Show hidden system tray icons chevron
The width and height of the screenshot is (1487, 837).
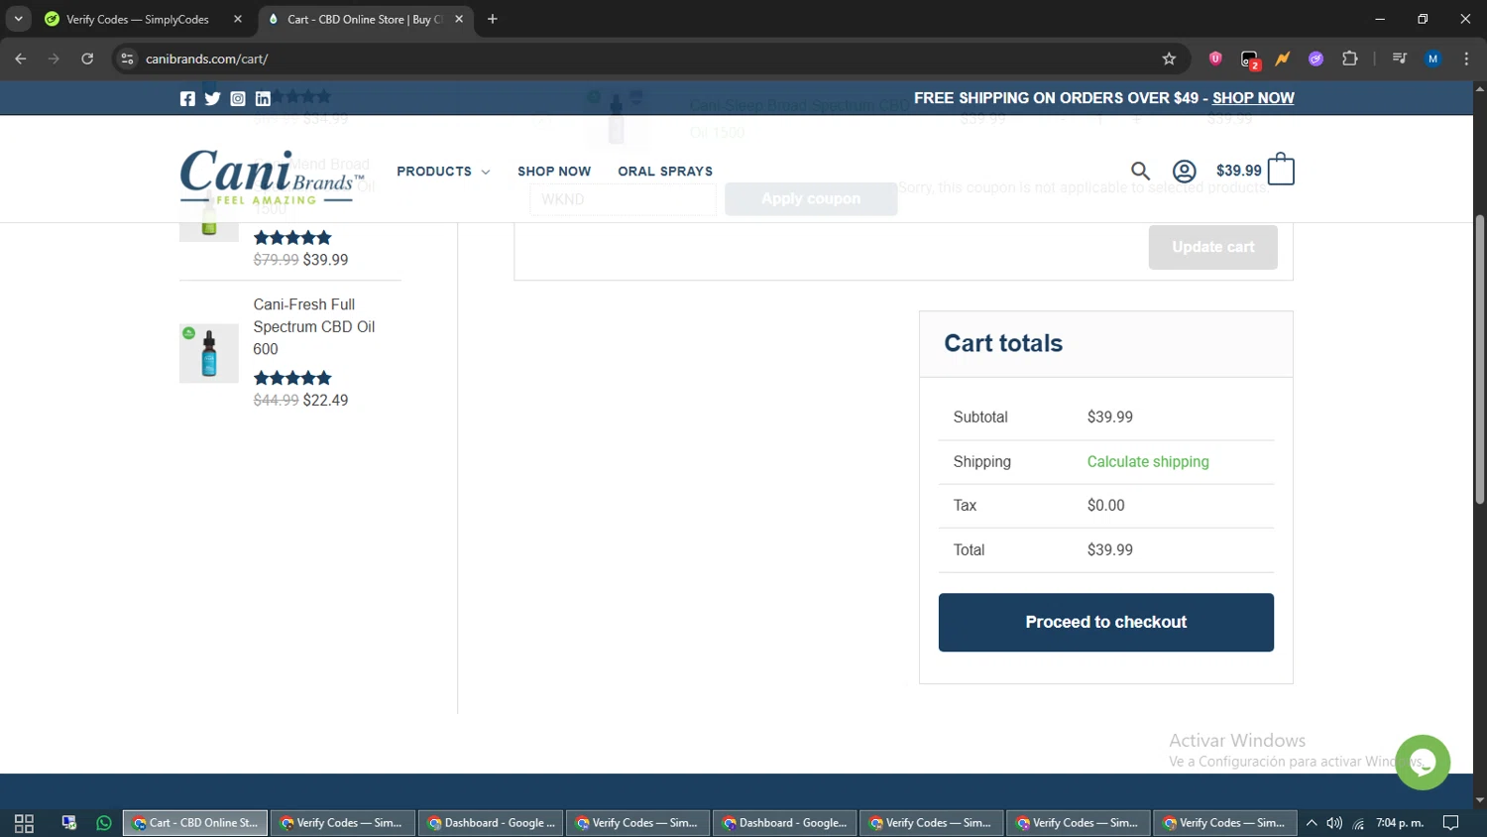(x=1312, y=823)
